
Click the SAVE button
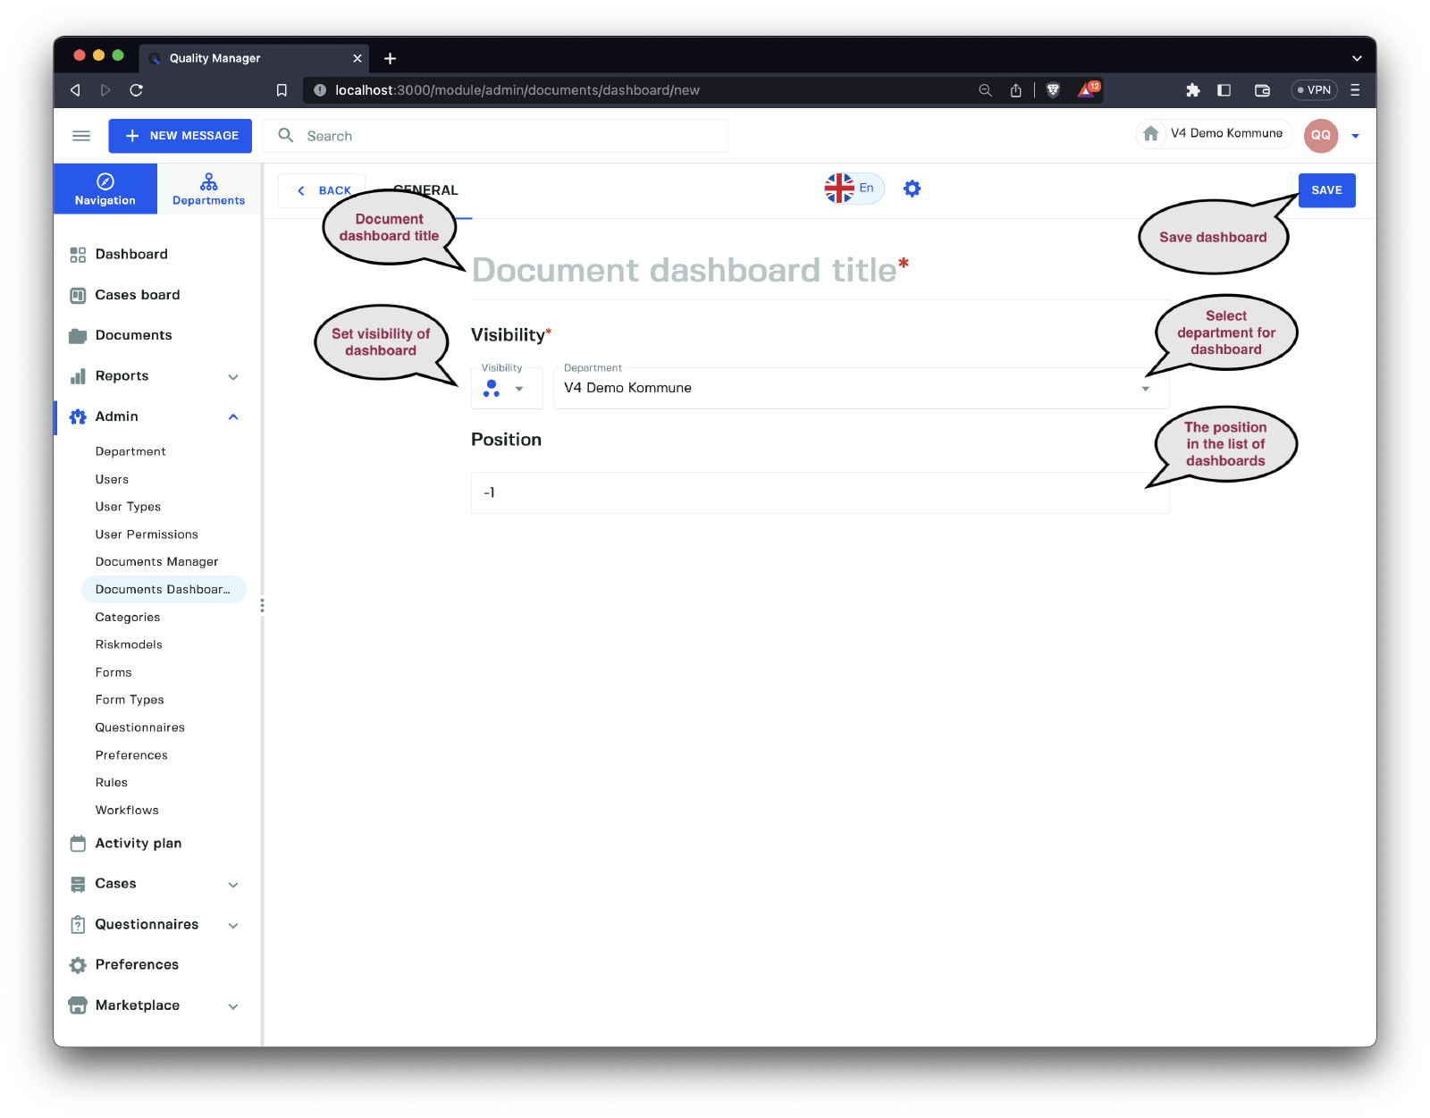pyautogui.click(x=1326, y=190)
